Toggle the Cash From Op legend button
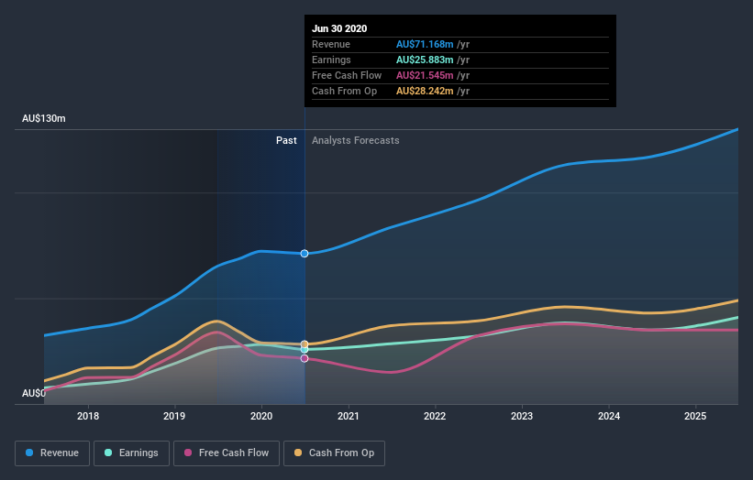 (x=334, y=453)
